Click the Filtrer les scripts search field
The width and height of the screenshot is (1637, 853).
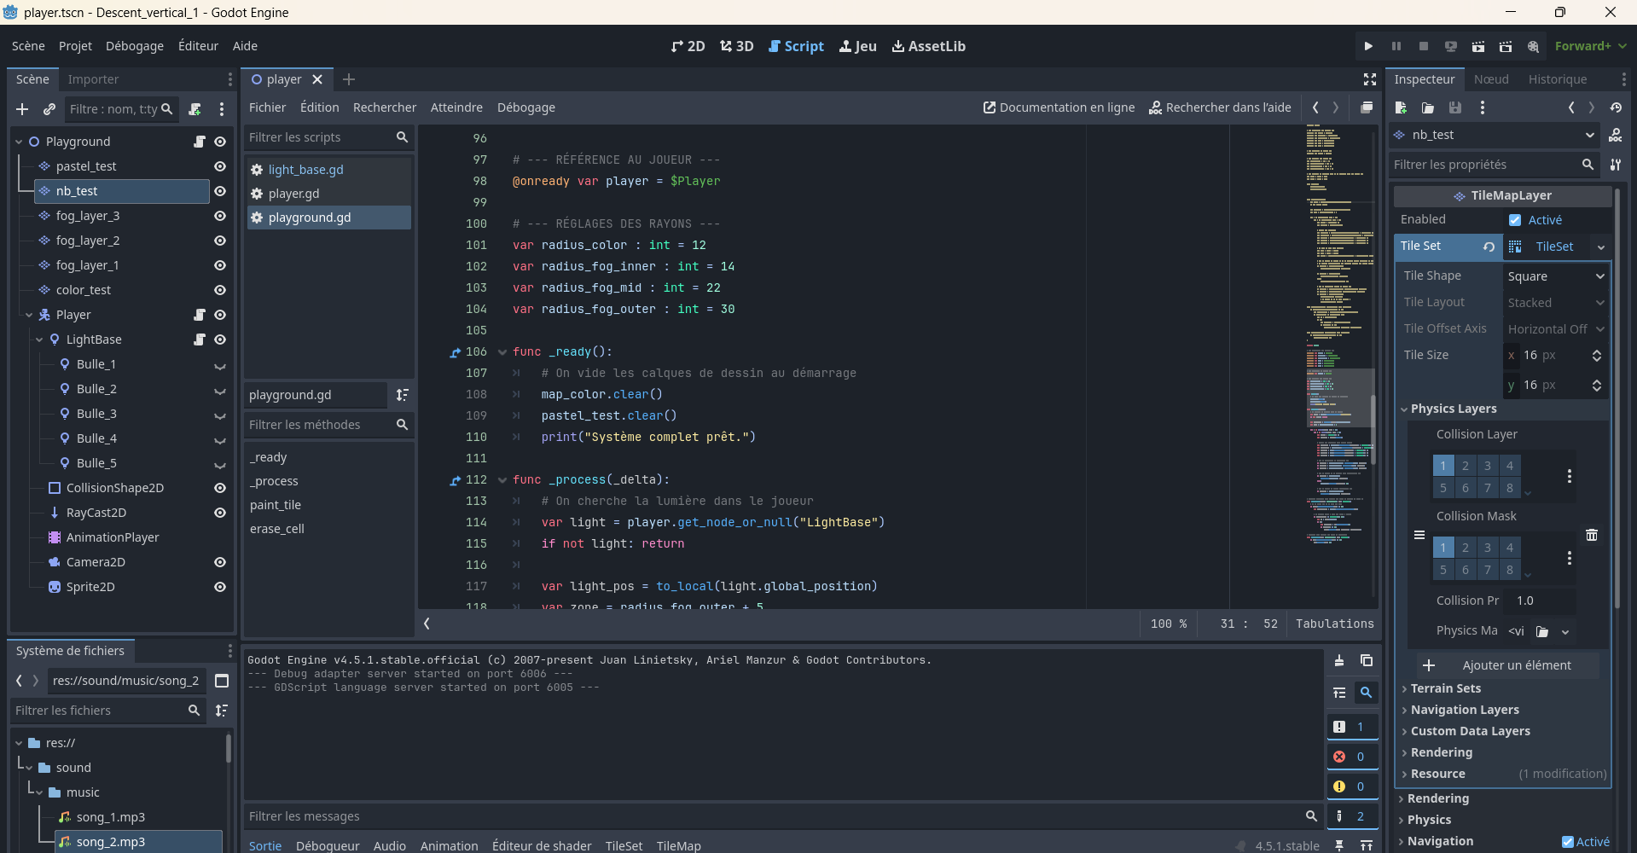pyautogui.click(x=320, y=137)
